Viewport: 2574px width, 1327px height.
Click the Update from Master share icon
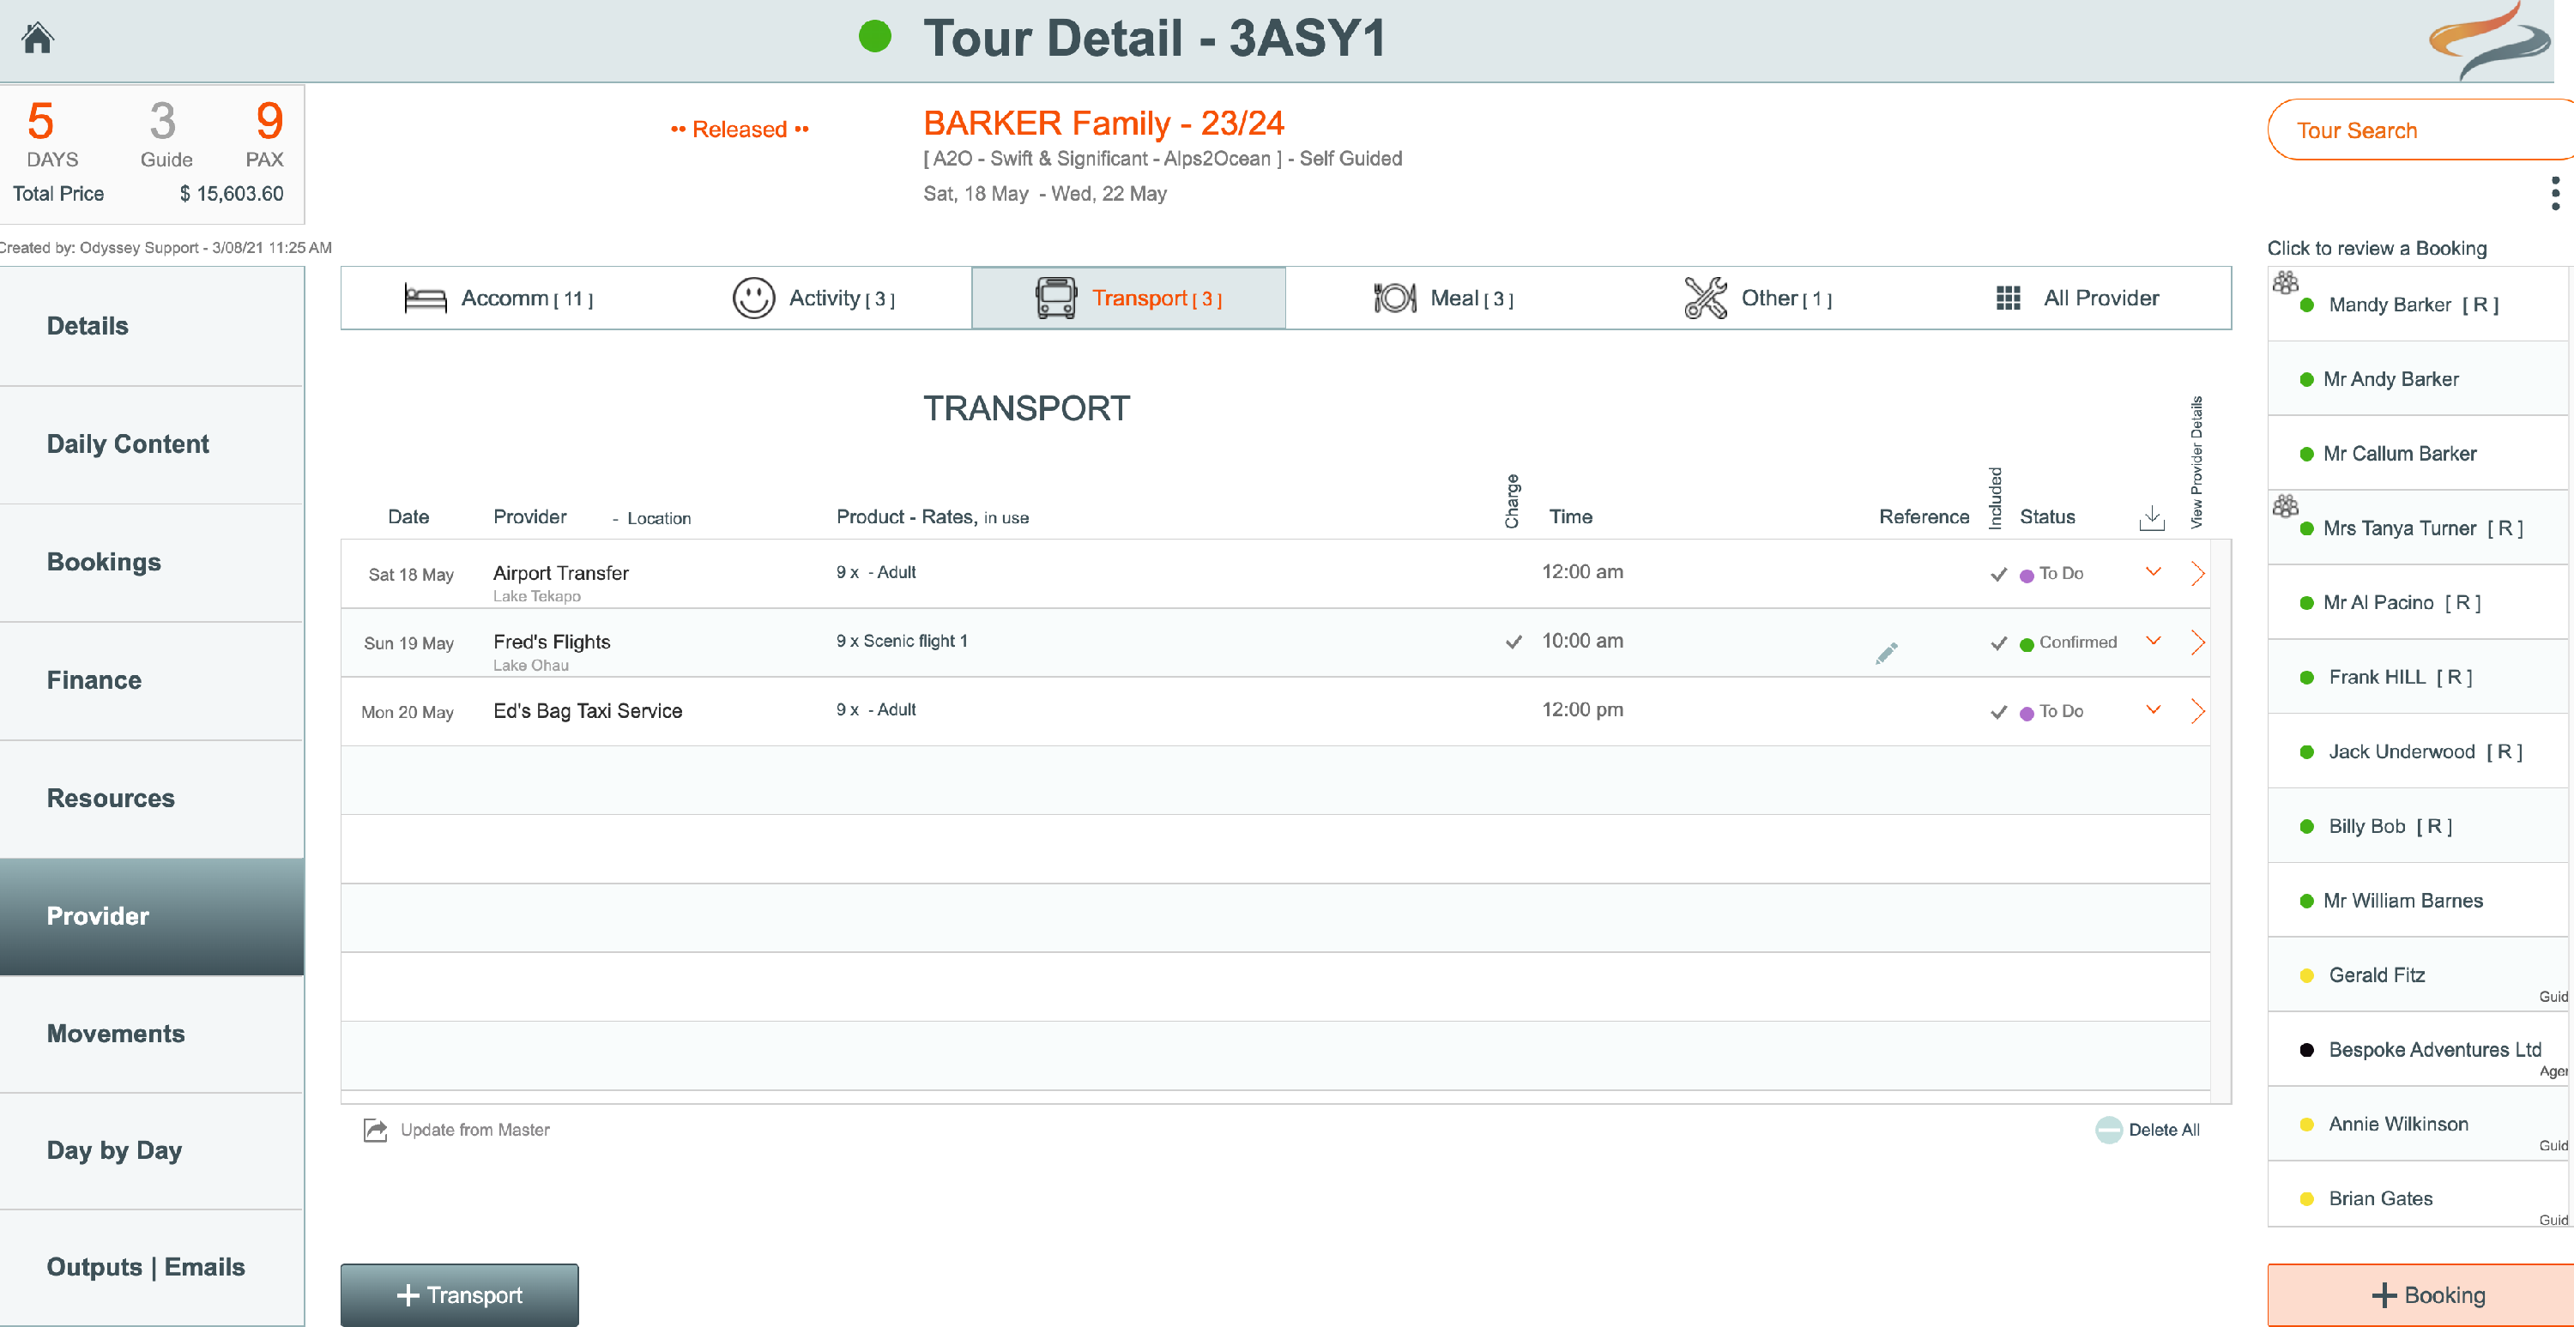[375, 1129]
